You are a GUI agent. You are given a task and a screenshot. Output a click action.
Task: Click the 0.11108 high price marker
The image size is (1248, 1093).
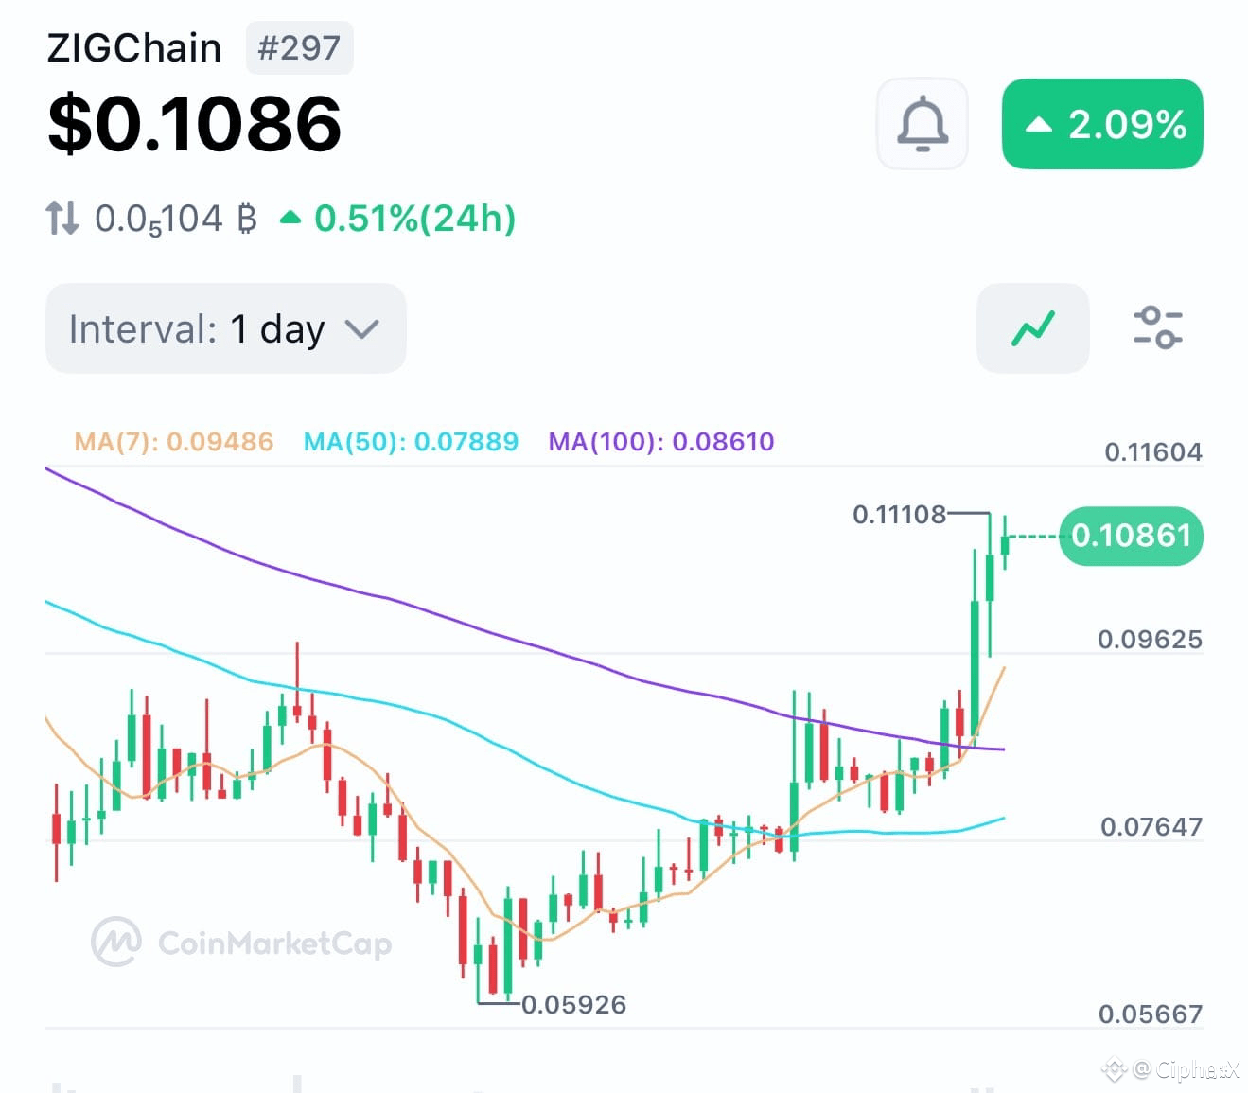897,515
